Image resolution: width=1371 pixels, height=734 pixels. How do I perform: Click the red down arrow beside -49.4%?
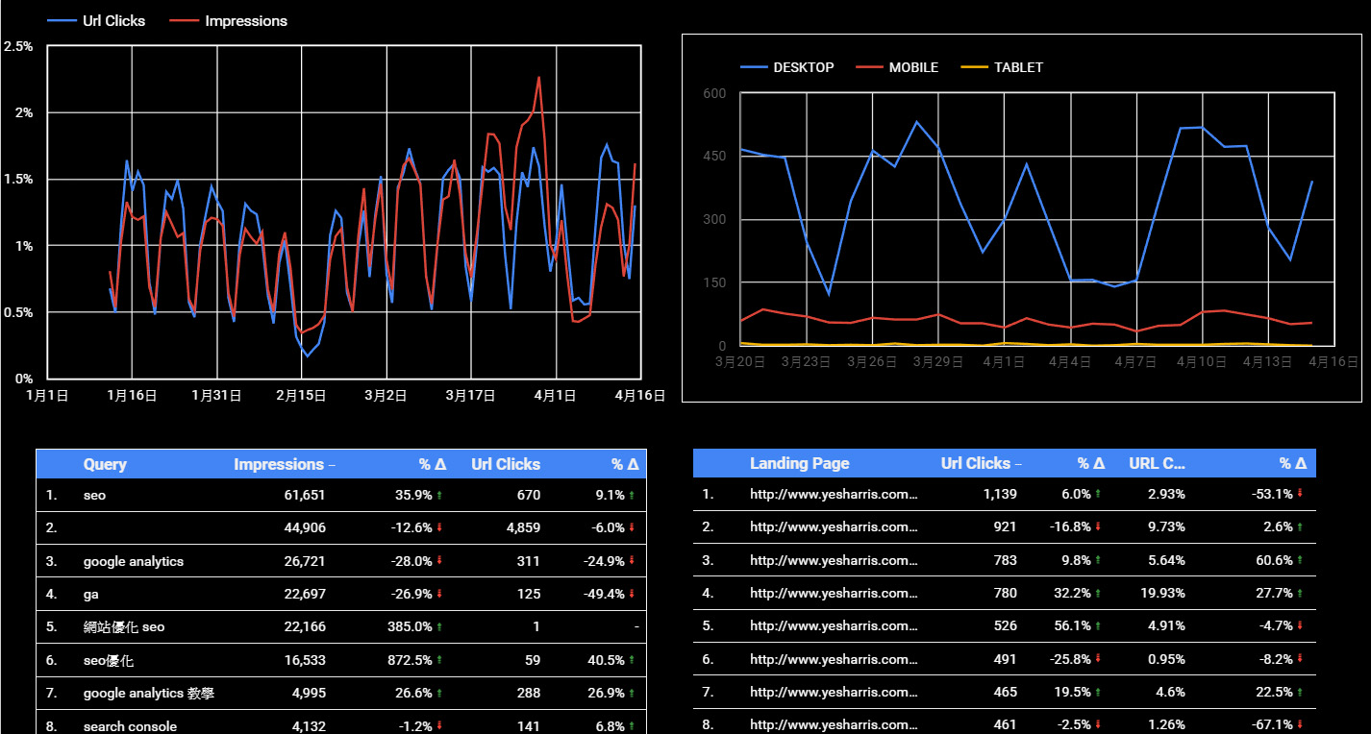[x=632, y=595]
